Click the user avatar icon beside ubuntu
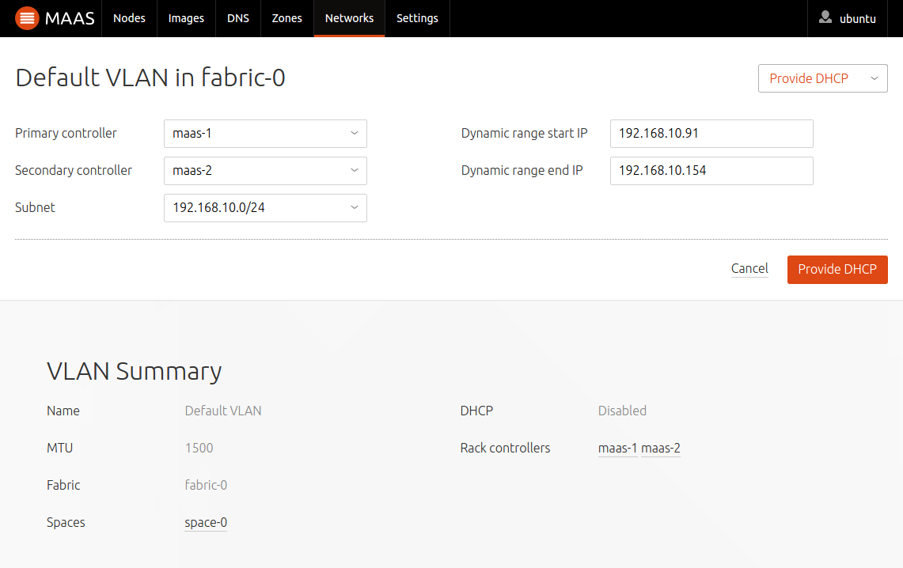Screen dimensions: 903x568 825,17
